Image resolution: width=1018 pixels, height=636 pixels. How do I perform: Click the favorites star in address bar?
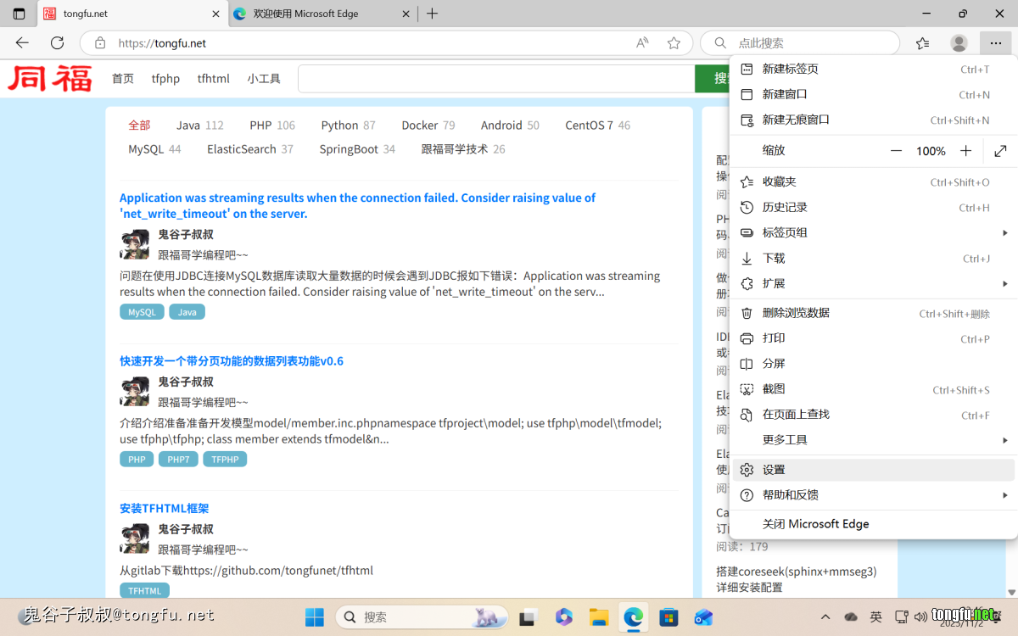[674, 43]
